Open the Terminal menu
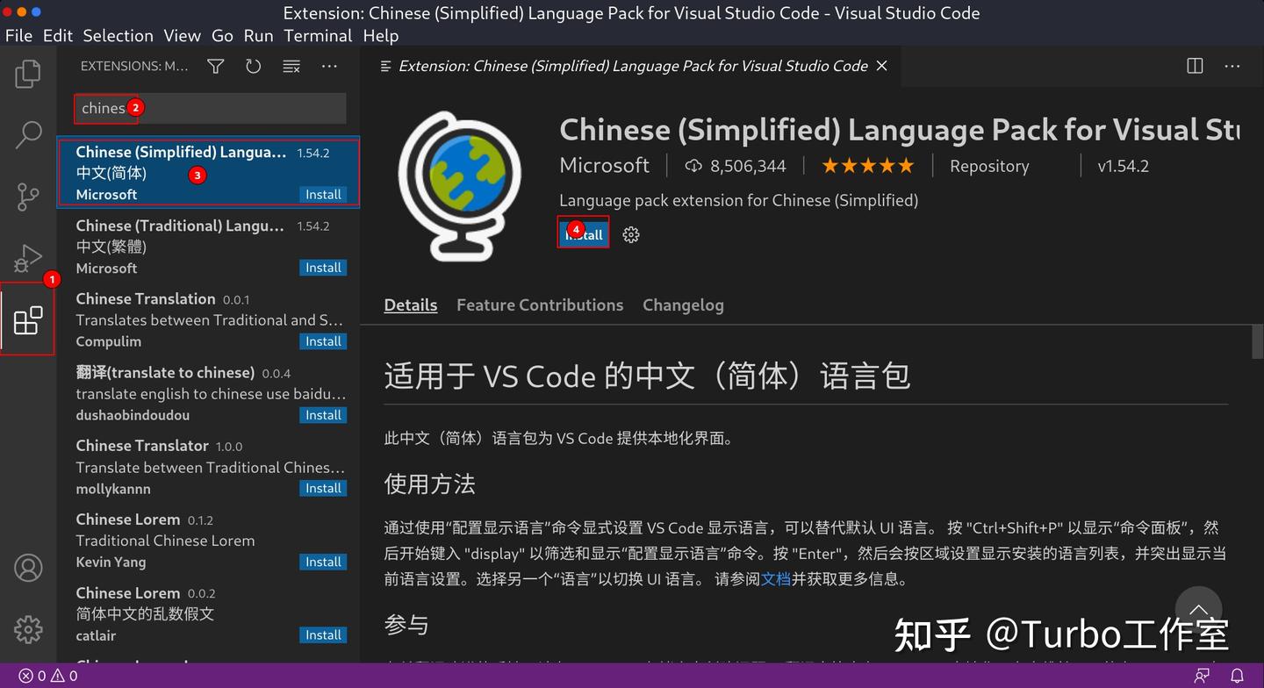 318,36
